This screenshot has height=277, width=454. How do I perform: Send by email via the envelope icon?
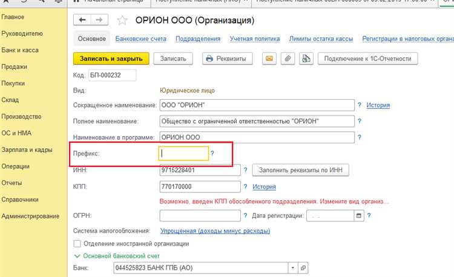click(269, 59)
